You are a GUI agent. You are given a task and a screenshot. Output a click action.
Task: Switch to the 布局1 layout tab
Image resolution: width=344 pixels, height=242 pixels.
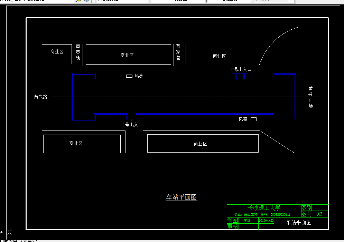point(15,241)
